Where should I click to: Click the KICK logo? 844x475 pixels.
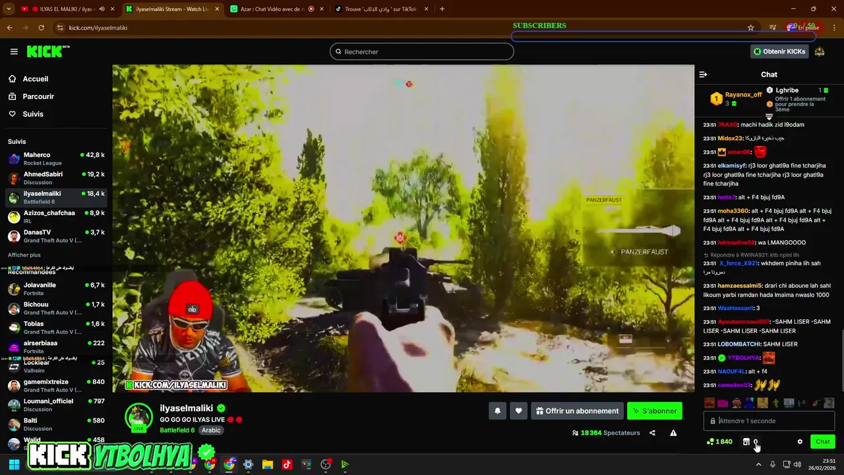point(47,51)
